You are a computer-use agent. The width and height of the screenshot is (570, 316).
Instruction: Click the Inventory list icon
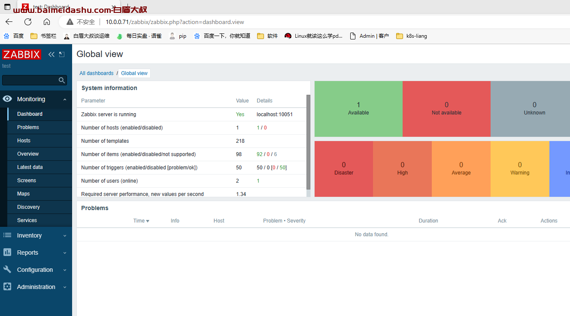click(x=7, y=235)
